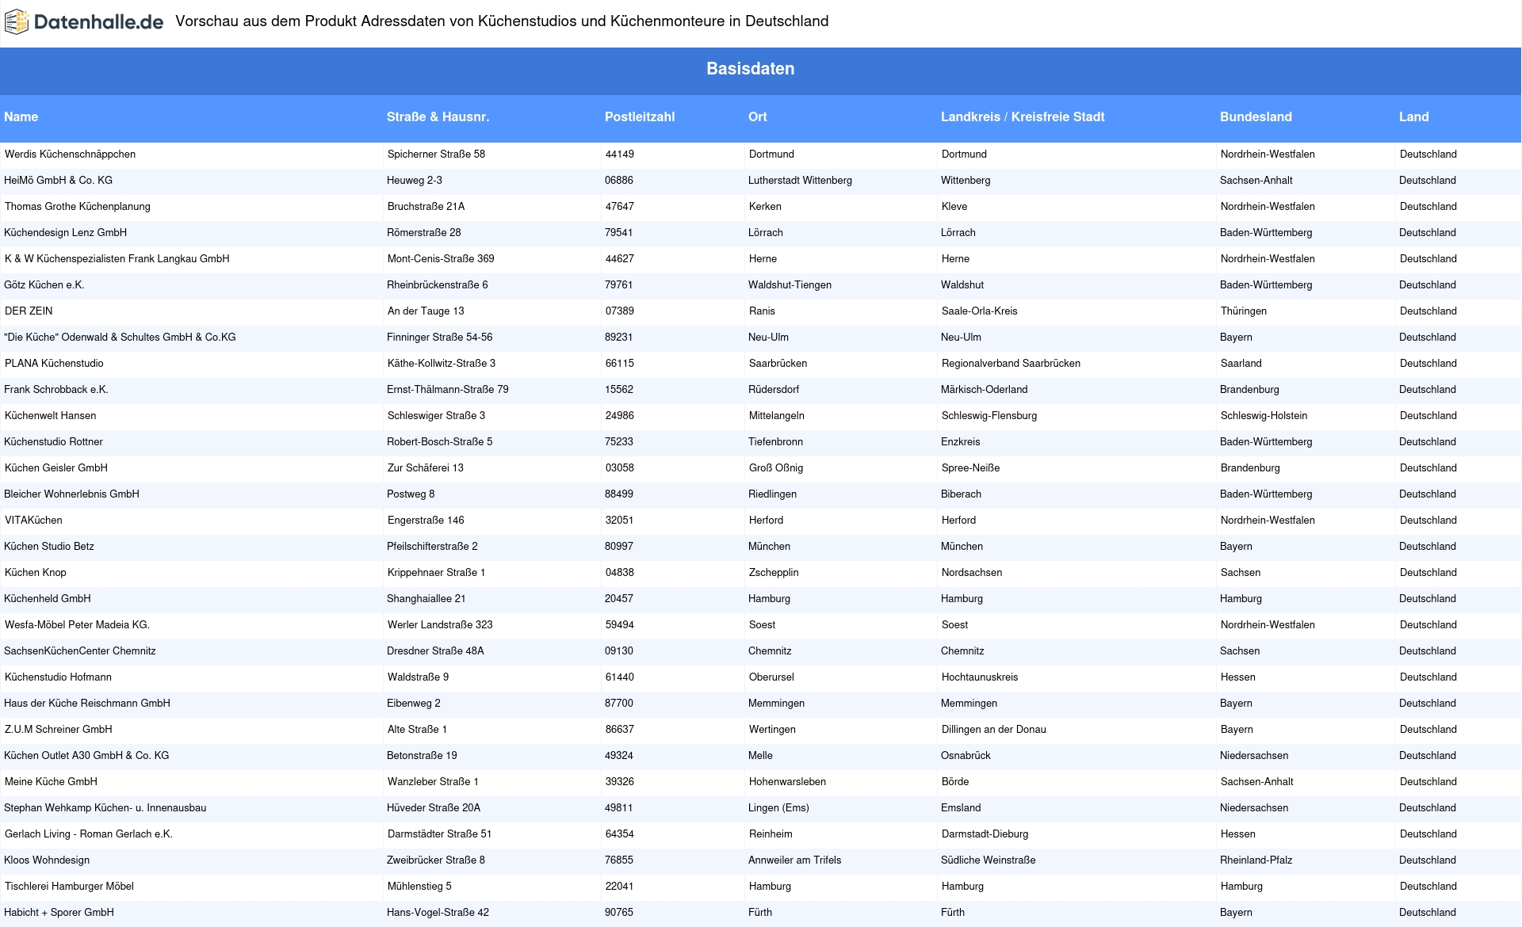Select the Schleswig-Holstein state cell
This screenshot has height=927, width=1522.
click(x=1264, y=416)
